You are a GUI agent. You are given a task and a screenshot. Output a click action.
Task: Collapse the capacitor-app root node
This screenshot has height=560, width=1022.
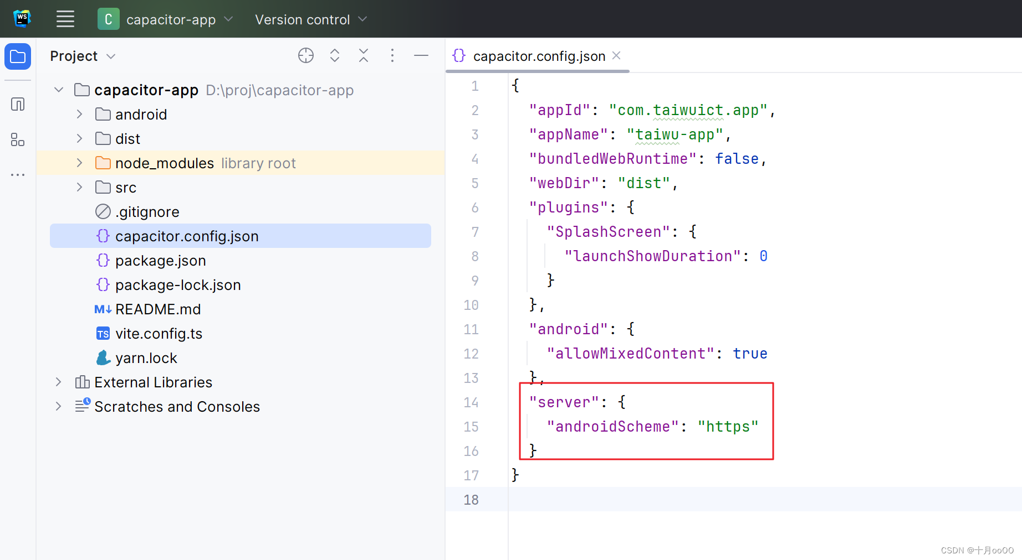click(x=58, y=90)
